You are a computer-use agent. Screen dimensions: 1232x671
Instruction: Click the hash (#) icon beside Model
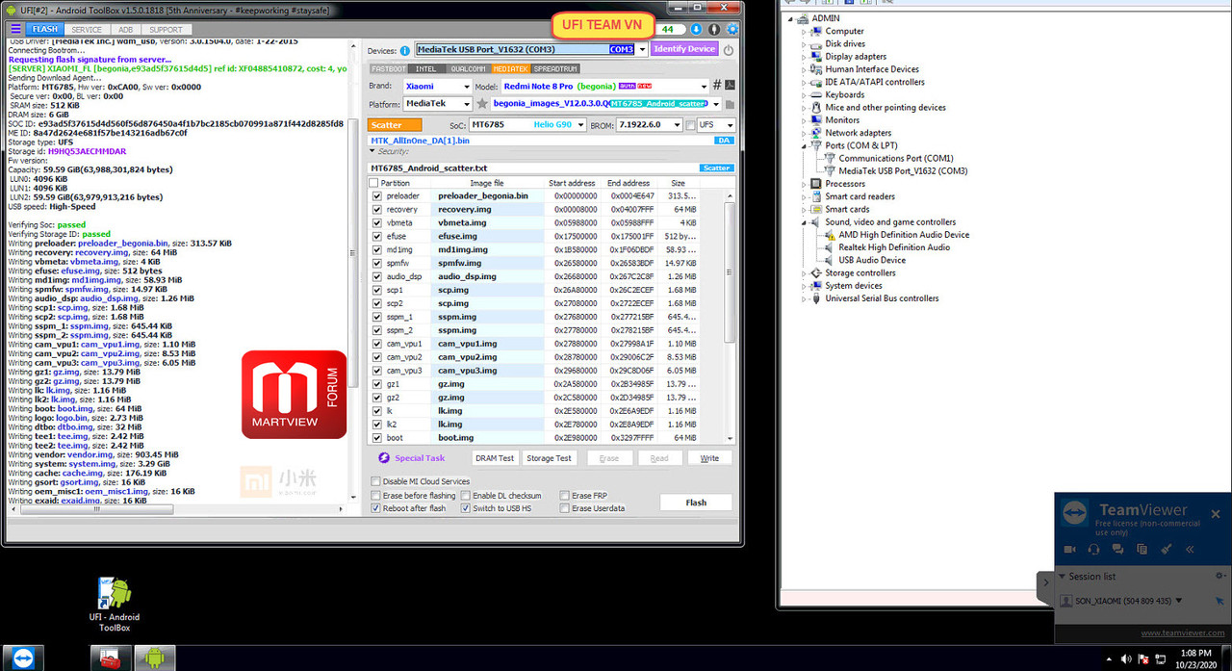[718, 86]
